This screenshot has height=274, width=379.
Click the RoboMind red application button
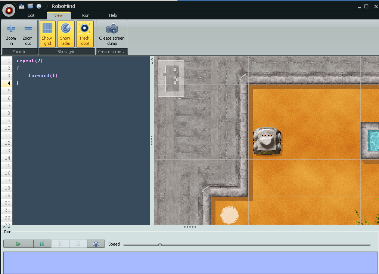tap(9, 10)
